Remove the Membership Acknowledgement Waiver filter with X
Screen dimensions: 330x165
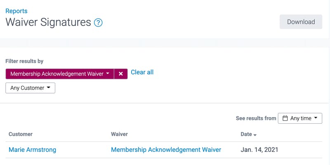pyautogui.click(x=121, y=74)
